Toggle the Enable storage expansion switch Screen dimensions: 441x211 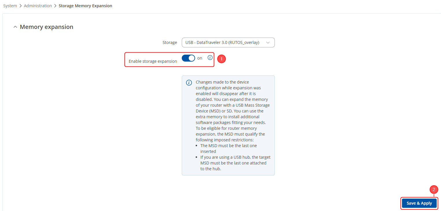(188, 58)
